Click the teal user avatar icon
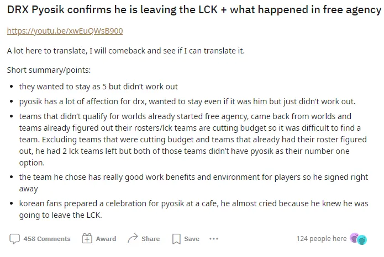 click(362, 240)
